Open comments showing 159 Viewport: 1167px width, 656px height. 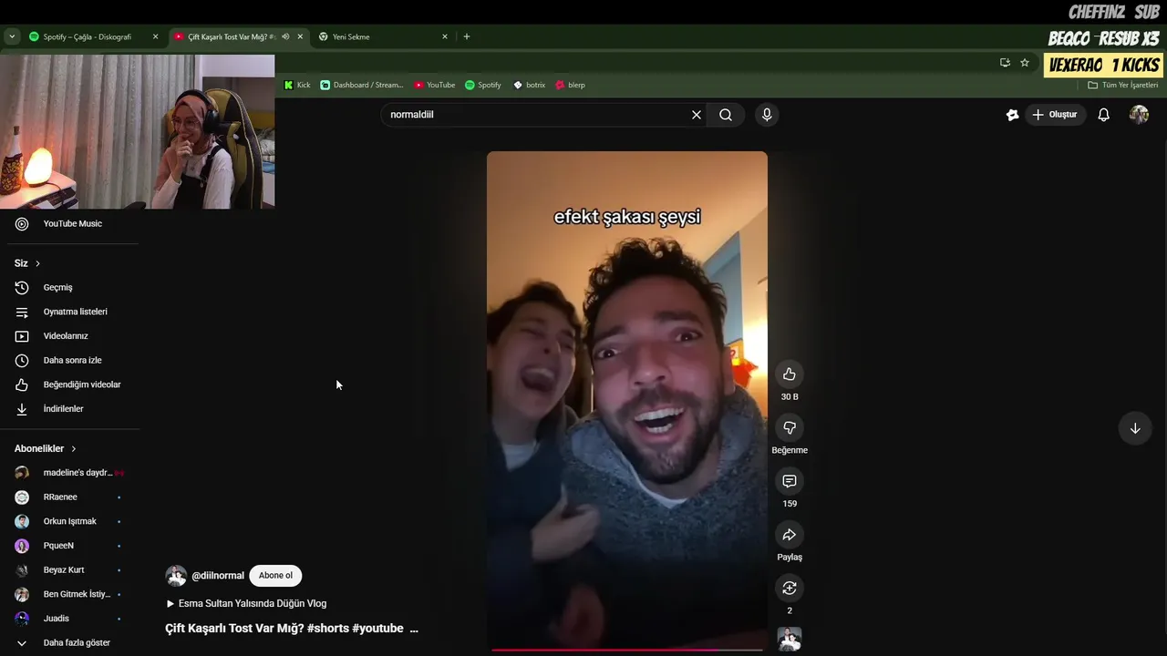tap(790, 481)
